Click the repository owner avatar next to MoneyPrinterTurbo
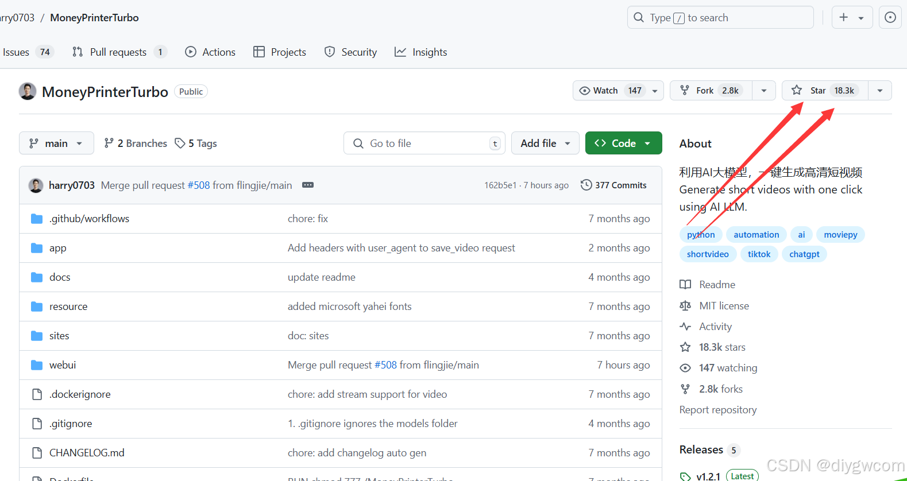This screenshot has width=907, height=481. (28, 91)
